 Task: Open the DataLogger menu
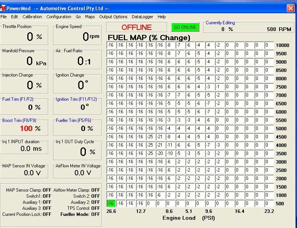(x=142, y=17)
